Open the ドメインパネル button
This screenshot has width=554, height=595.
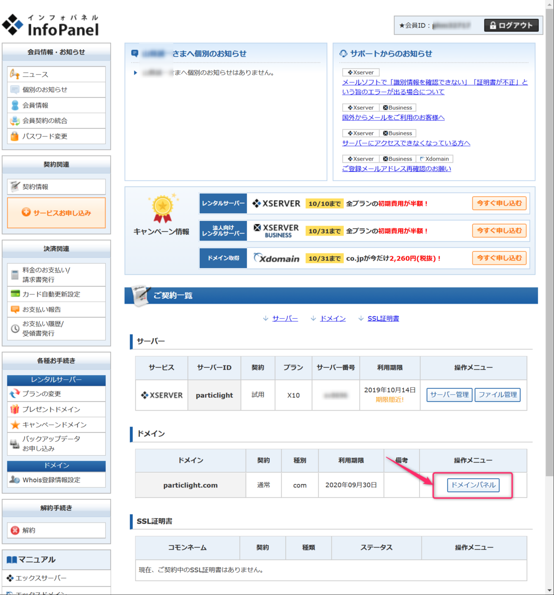(473, 485)
